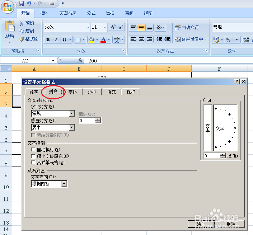Screen dimensions: 253x235
Task: Decrease indent in ribbon
Action: [x=159, y=39]
